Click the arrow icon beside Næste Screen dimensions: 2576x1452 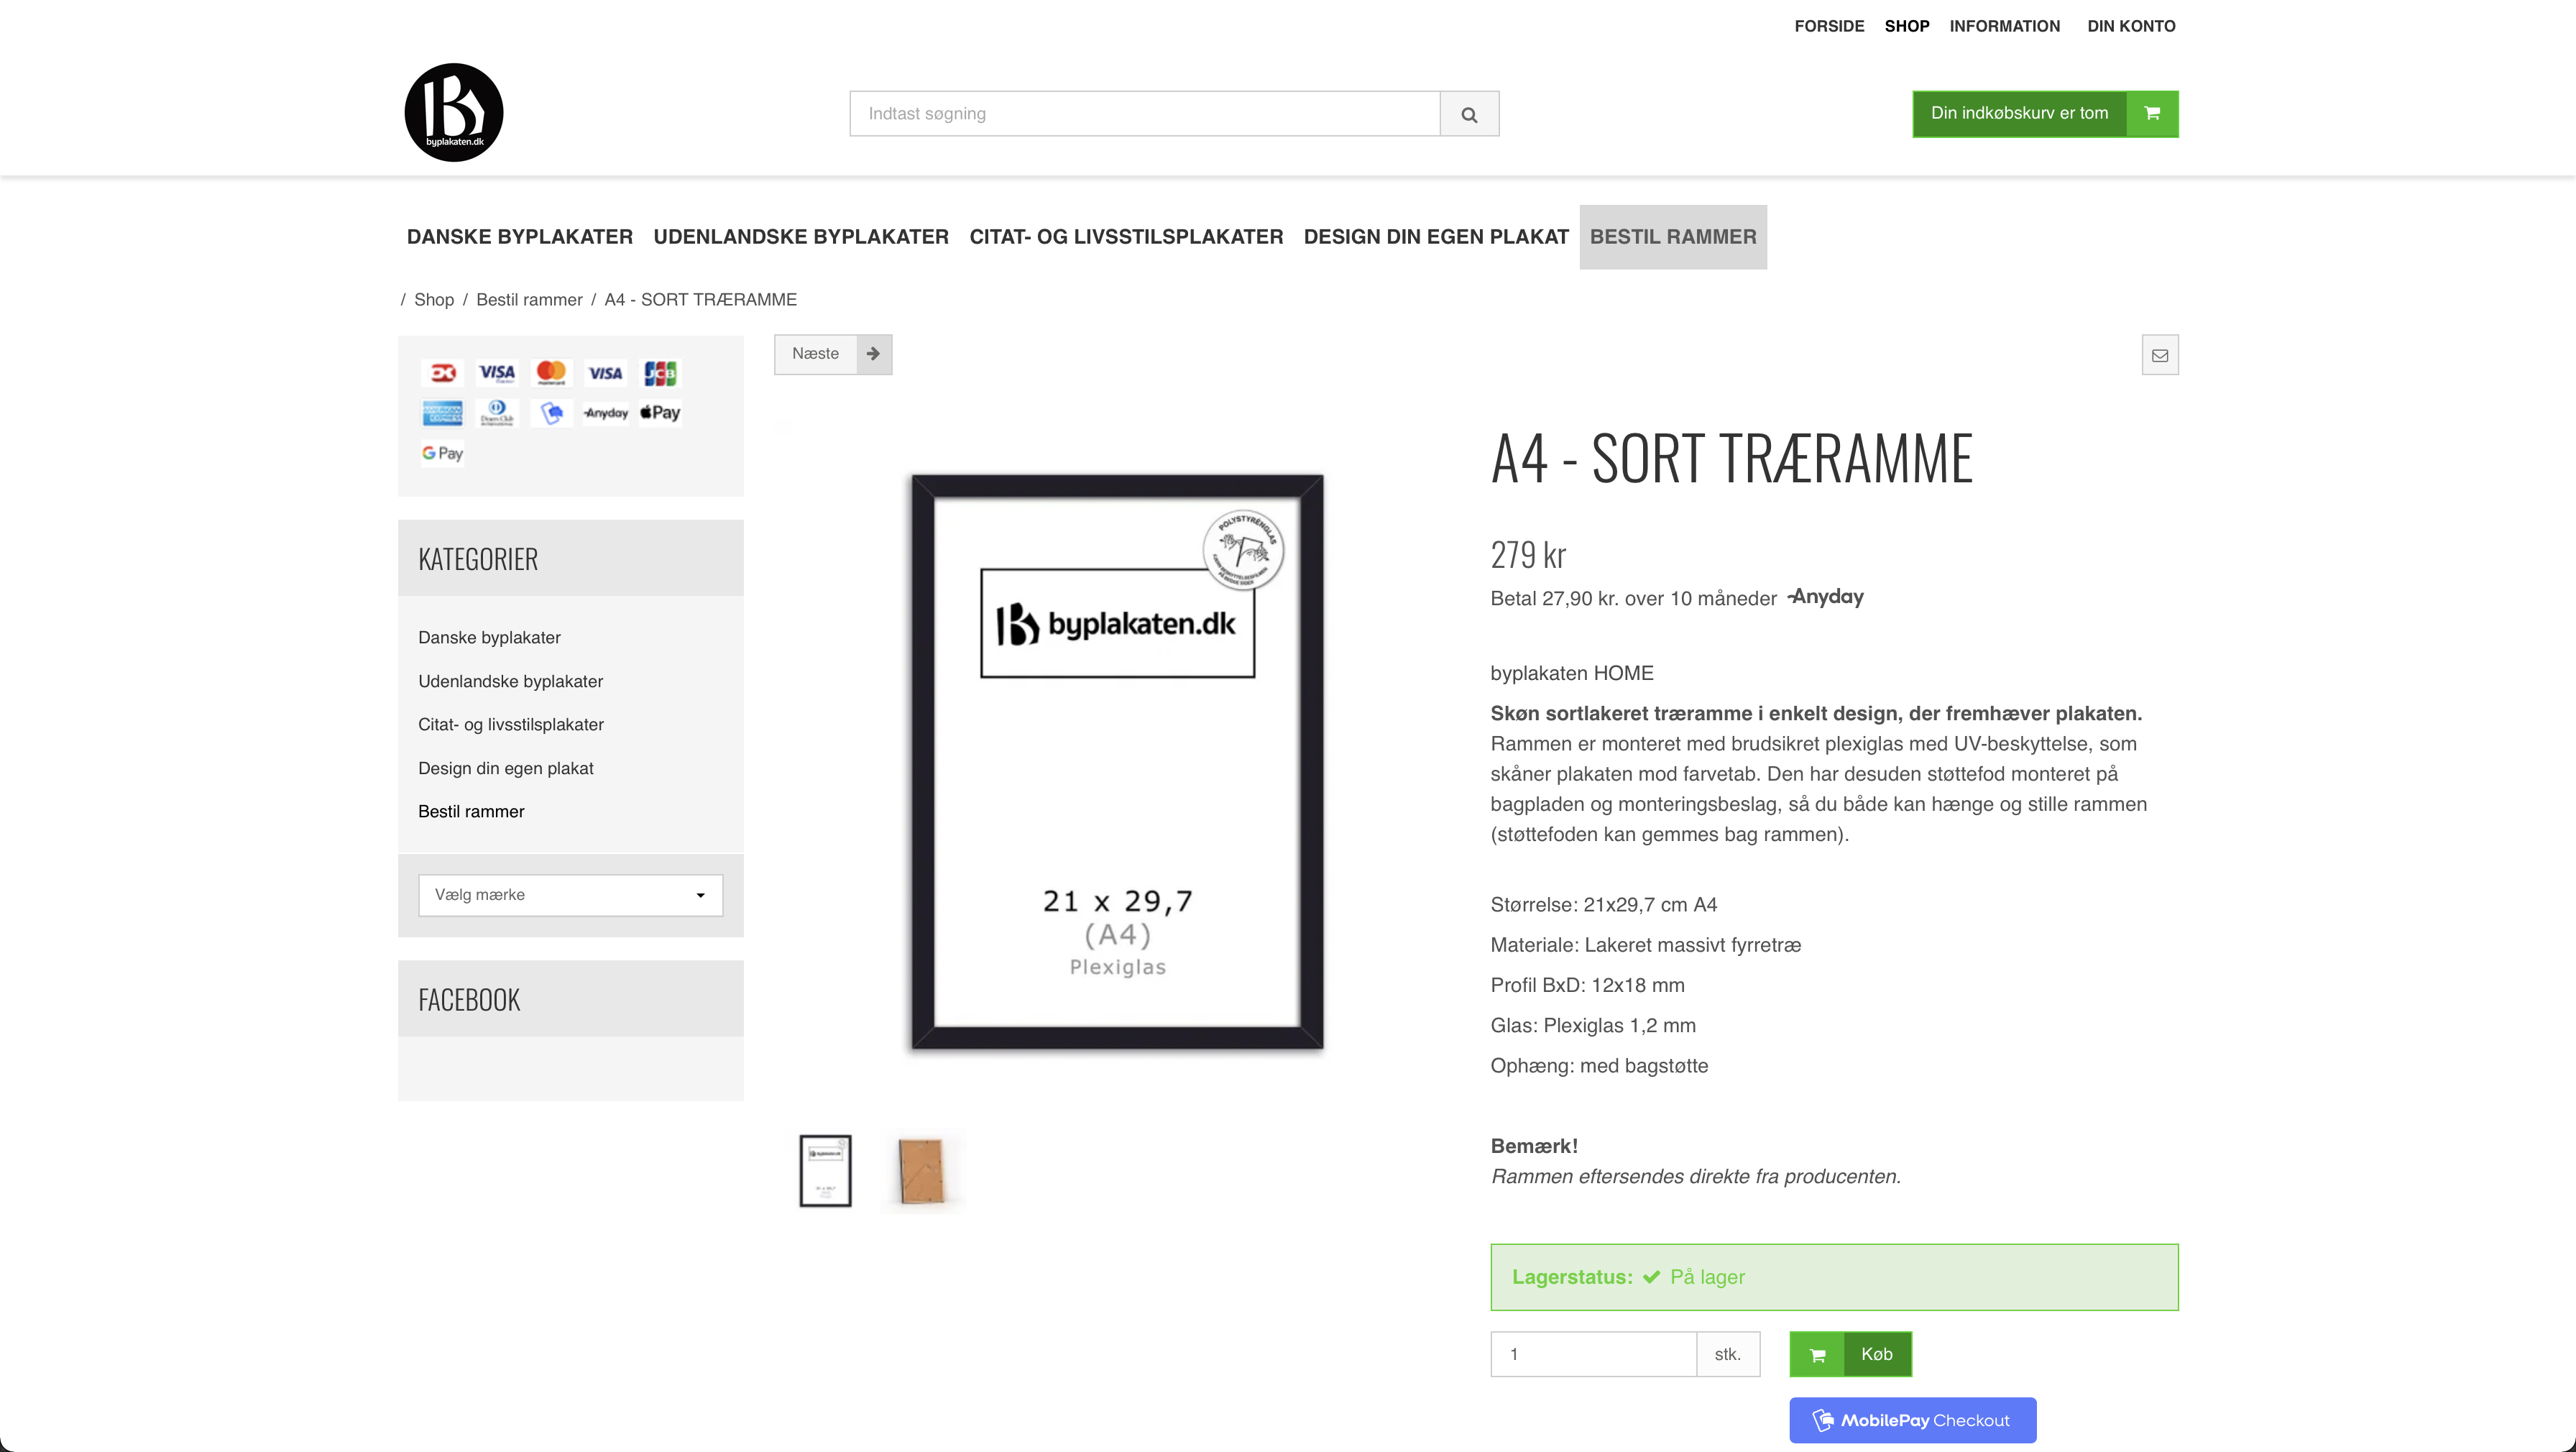pyautogui.click(x=873, y=354)
